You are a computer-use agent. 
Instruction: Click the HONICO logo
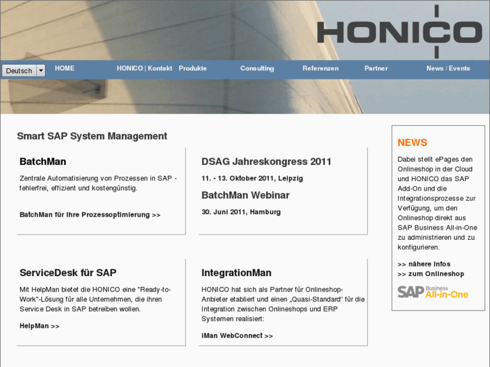pyautogui.click(x=398, y=32)
